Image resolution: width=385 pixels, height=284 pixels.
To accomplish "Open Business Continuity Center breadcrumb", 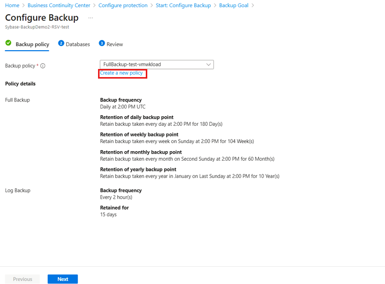I will click(x=59, y=6).
